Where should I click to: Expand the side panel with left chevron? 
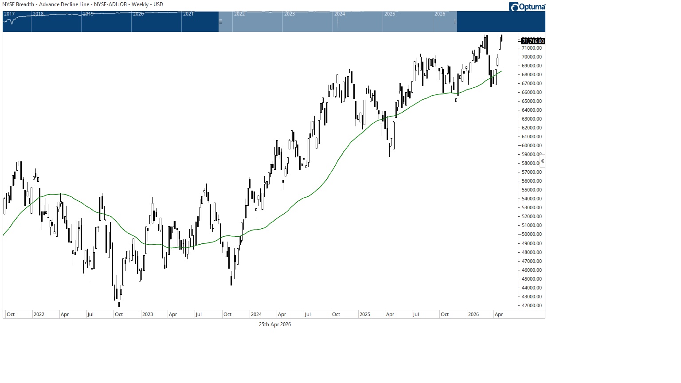[x=542, y=161]
